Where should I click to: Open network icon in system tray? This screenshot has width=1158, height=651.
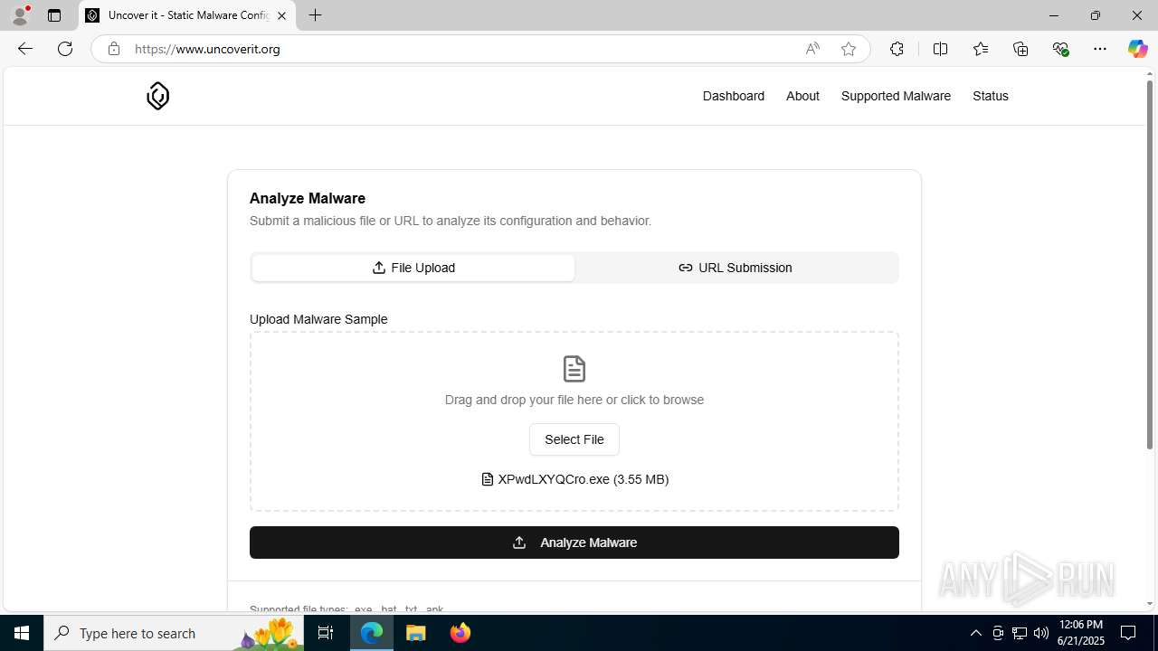tap(1020, 633)
